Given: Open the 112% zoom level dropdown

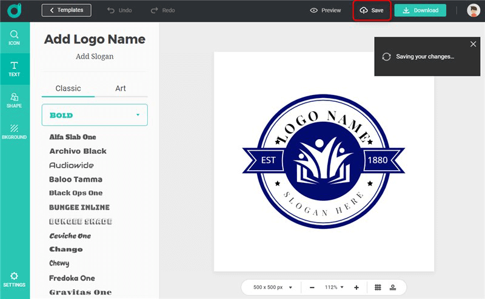Looking at the screenshot, I should tap(334, 287).
